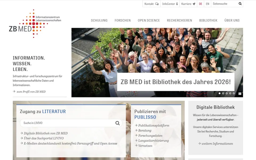256x160 pixels.
Task: Follow 'zum Profil von ZB MED' link
Action: 29,91
